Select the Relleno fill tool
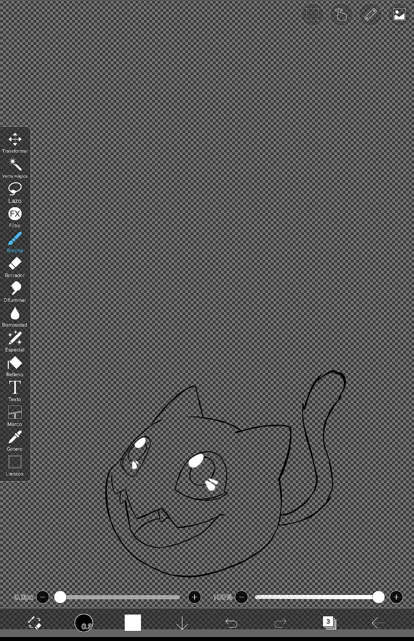The width and height of the screenshot is (414, 641). tap(15, 366)
